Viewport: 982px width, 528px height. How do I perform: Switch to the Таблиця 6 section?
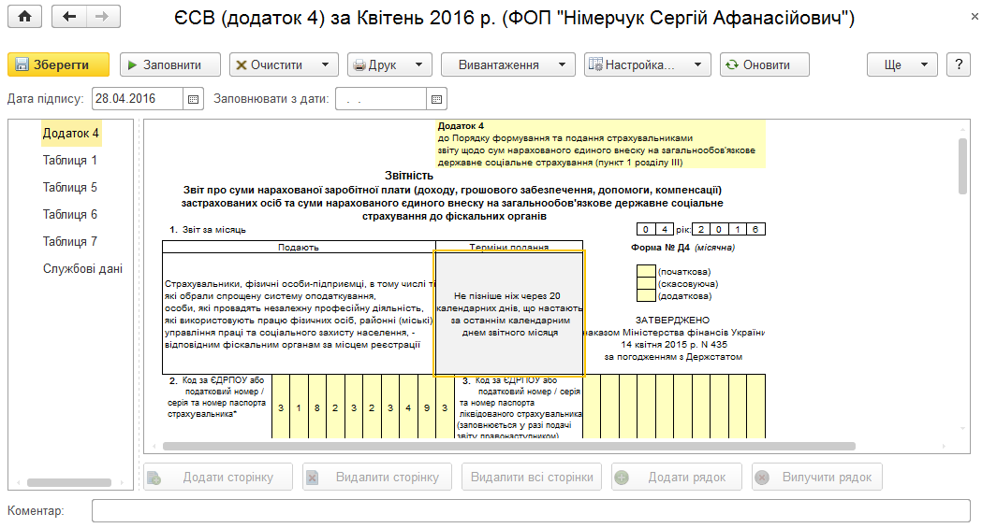[x=70, y=214]
